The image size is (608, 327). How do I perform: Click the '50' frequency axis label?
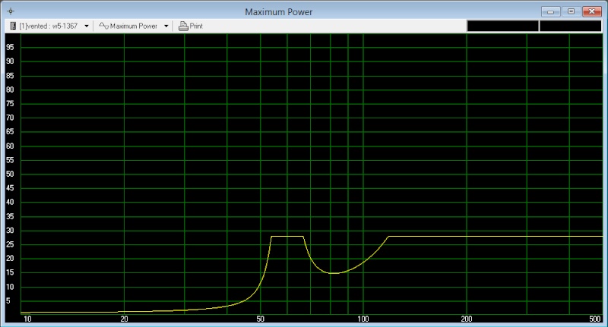260,319
